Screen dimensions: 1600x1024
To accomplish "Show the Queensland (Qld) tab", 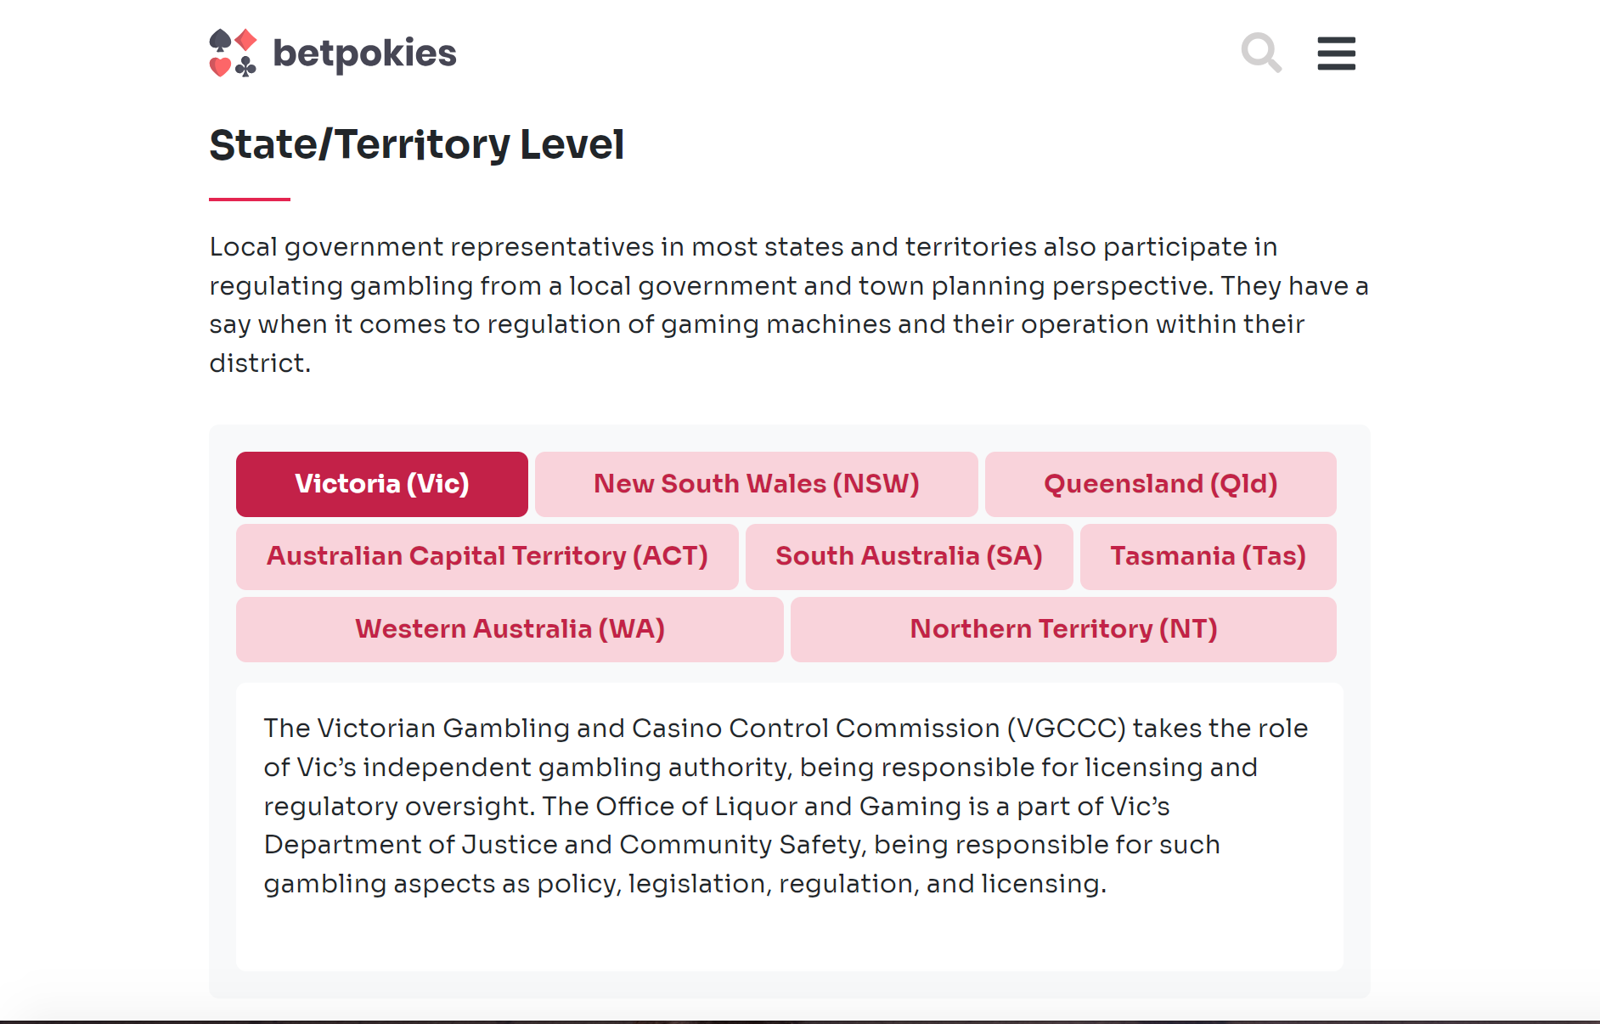I will [x=1160, y=484].
